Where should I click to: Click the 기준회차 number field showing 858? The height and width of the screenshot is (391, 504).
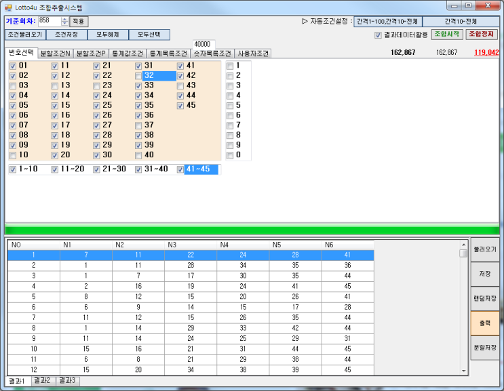point(49,21)
